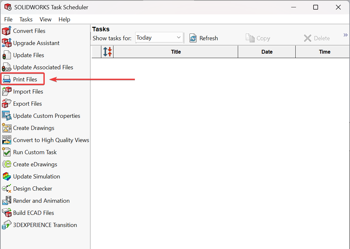Click the Create Drawings label
This screenshot has height=249, width=350.
tap(34, 128)
